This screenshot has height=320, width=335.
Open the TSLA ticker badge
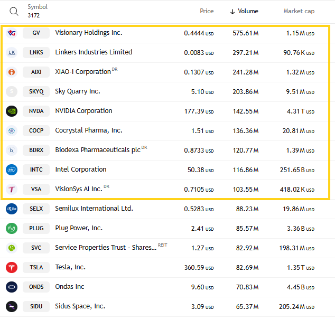pos(36,268)
